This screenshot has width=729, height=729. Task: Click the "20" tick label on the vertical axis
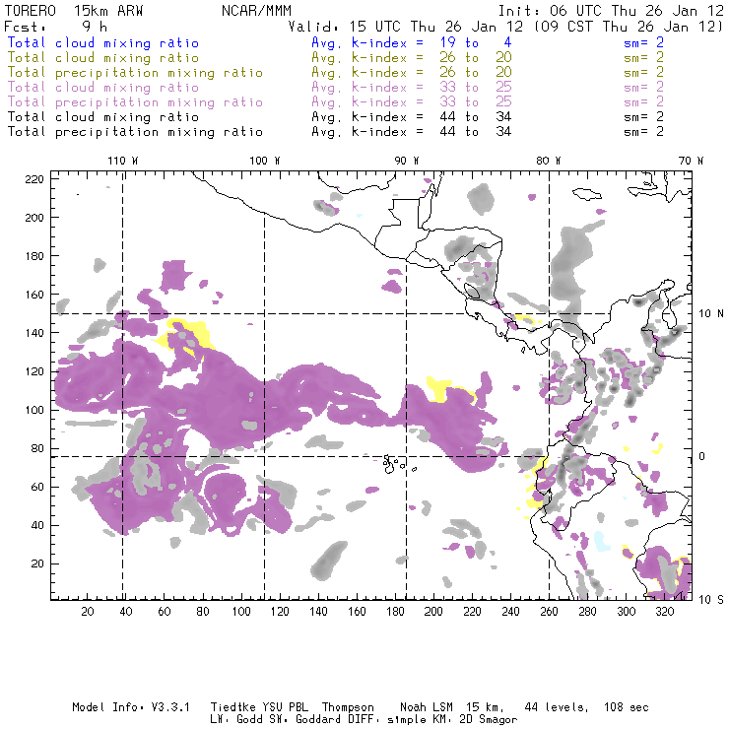click(37, 563)
